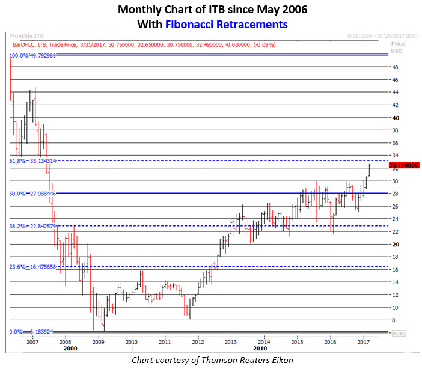Screen dimensions: 422x372
Task: Click the red 32.490000 price label
Action: click(x=404, y=165)
